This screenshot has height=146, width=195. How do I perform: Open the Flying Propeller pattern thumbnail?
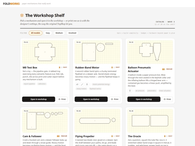tap(97, 121)
